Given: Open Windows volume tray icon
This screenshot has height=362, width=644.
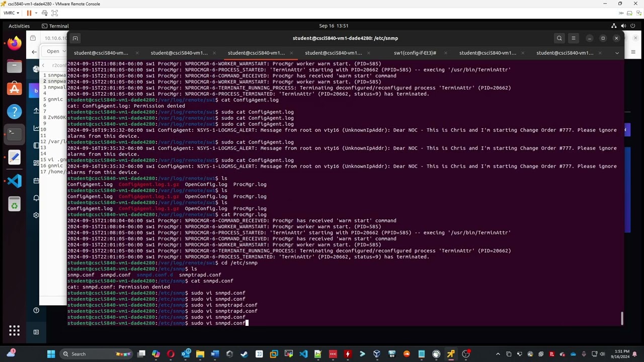Looking at the screenshot, I should [x=603, y=354].
